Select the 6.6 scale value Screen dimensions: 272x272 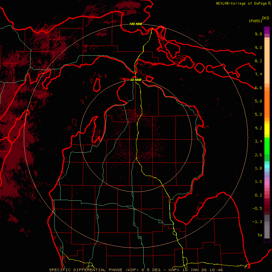pos(258,88)
